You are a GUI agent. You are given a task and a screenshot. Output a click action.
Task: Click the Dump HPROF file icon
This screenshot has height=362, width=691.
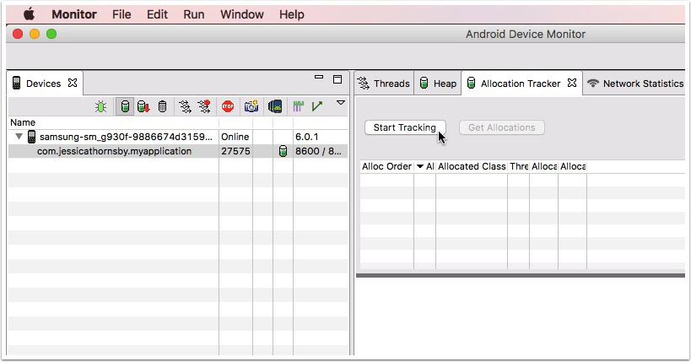143,106
